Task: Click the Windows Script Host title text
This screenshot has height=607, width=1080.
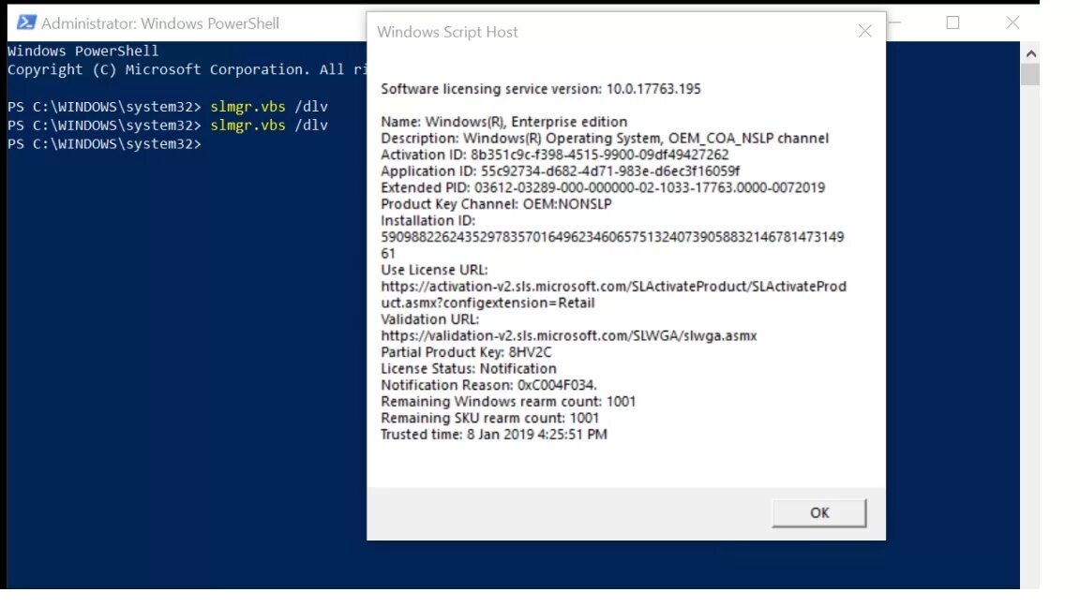Action: 447,32
